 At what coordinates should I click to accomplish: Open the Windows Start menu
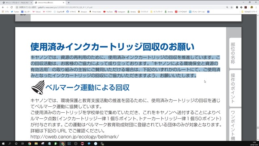pos(3,144)
